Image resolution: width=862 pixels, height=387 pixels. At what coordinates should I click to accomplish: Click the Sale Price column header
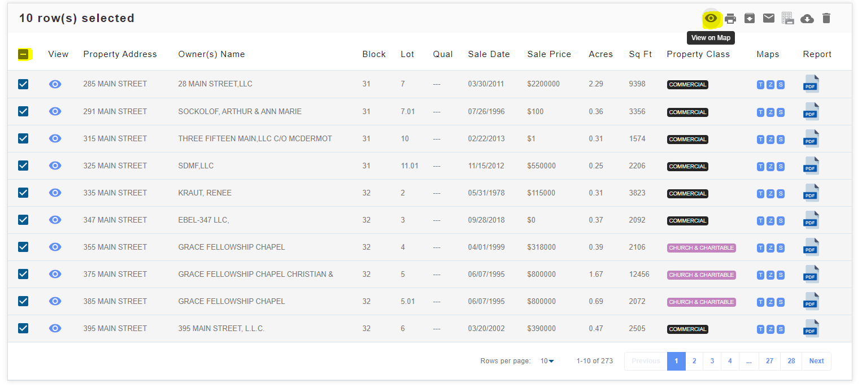point(549,54)
